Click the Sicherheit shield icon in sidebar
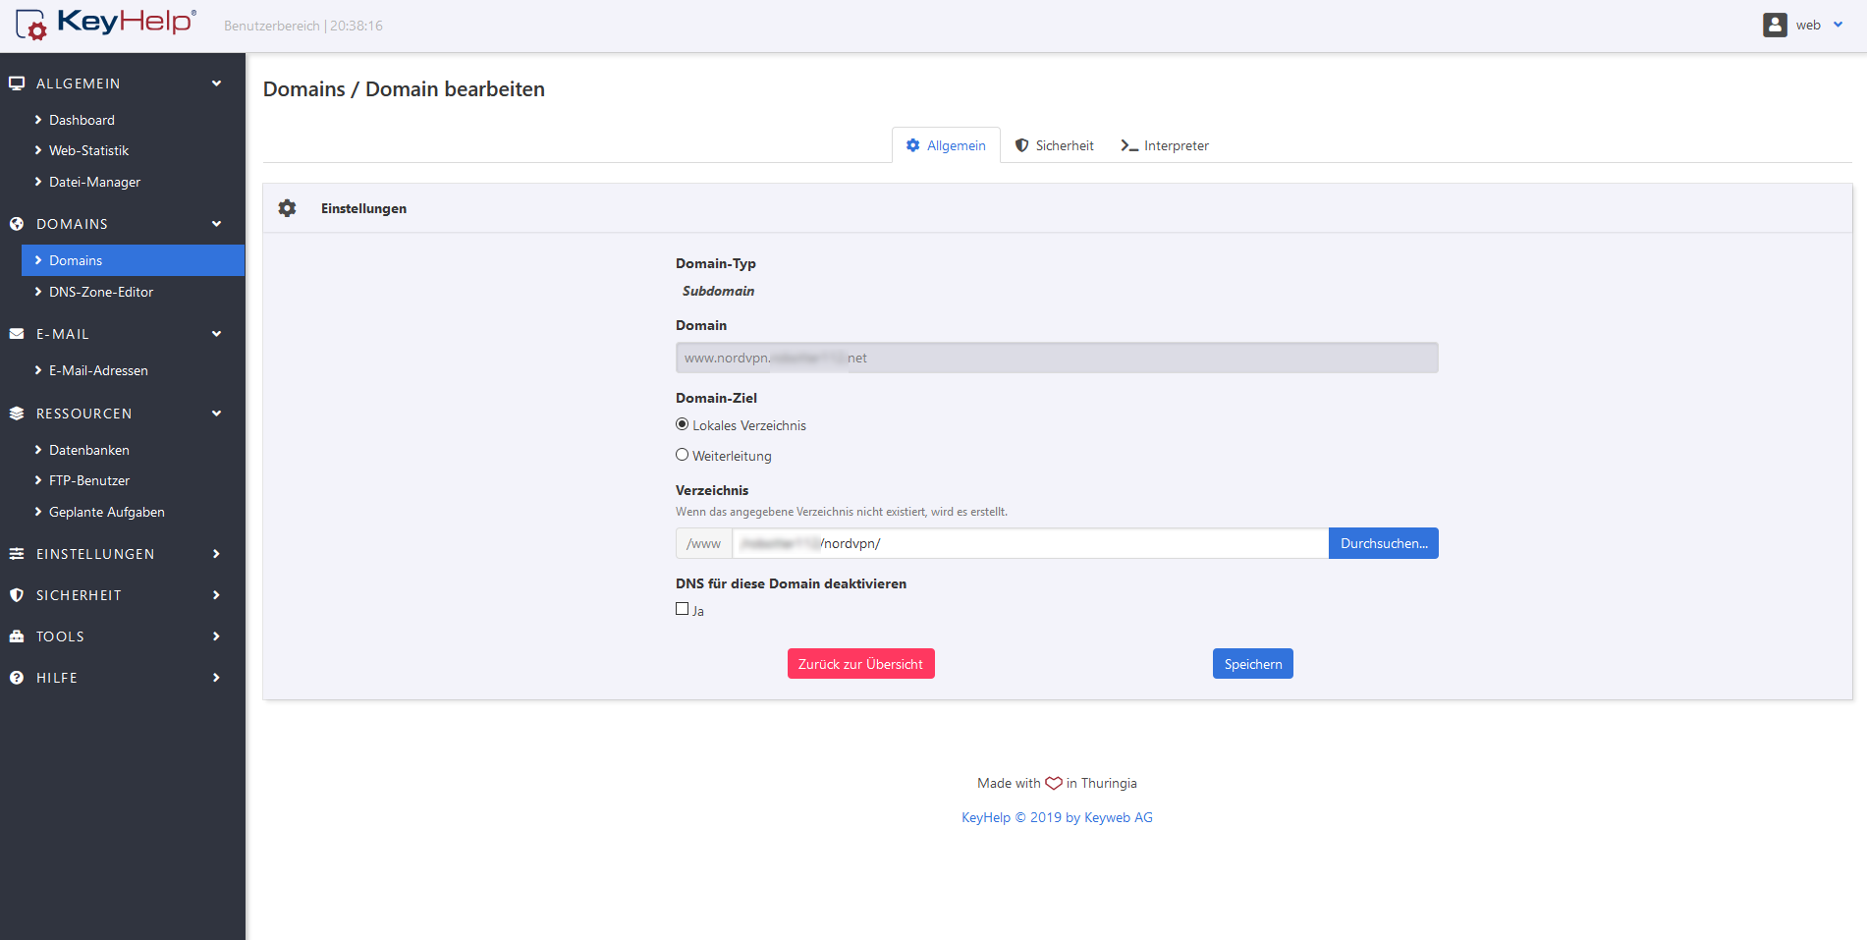This screenshot has height=940, width=1867. pyautogui.click(x=17, y=595)
